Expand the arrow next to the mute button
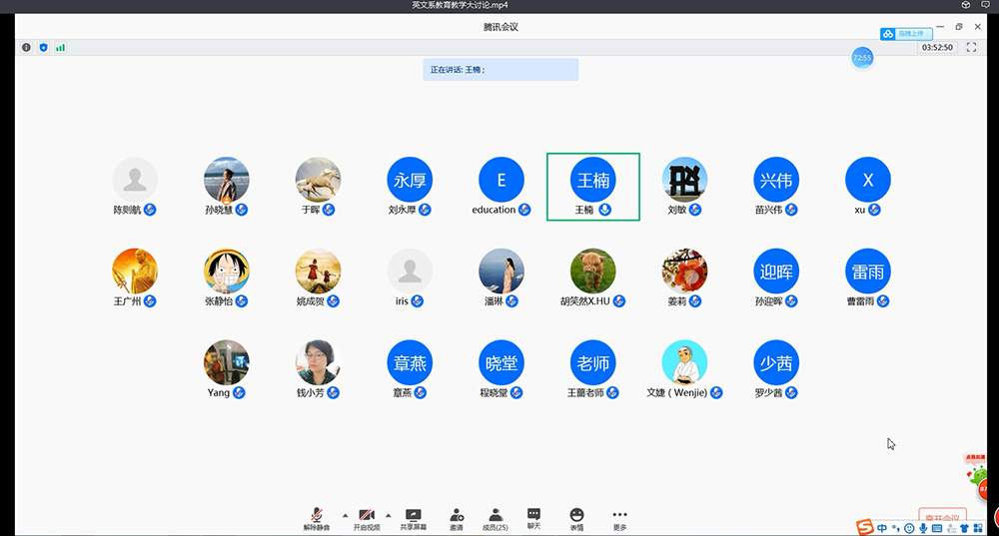This screenshot has width=999, height=536. [345, 515]
